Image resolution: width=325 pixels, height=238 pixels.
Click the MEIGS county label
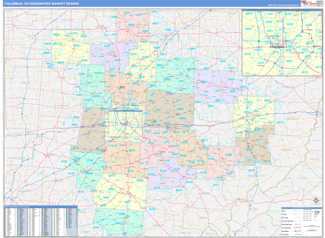[203, 217]
